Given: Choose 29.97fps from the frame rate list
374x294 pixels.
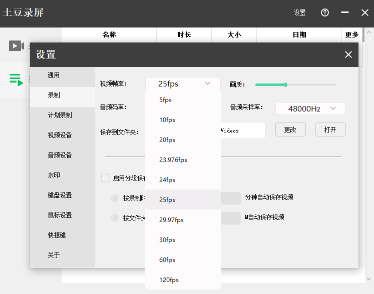Looking at the screenshot, I should click(x=171, y=220).
